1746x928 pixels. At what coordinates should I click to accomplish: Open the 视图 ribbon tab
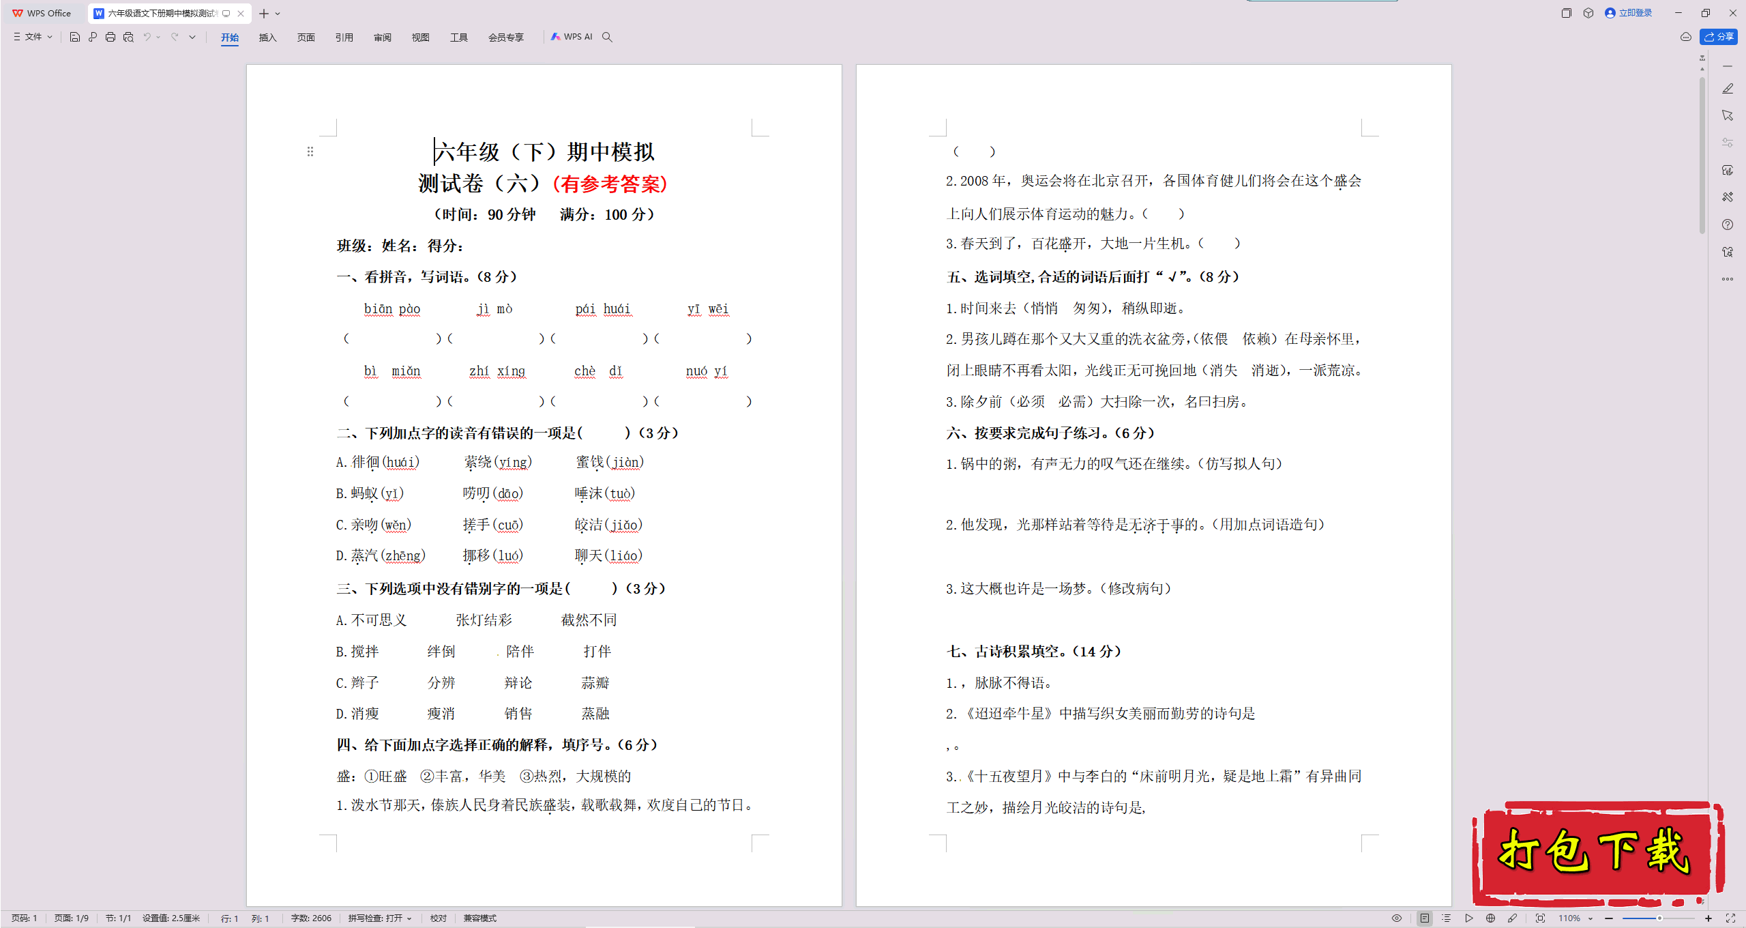(421, 38)
